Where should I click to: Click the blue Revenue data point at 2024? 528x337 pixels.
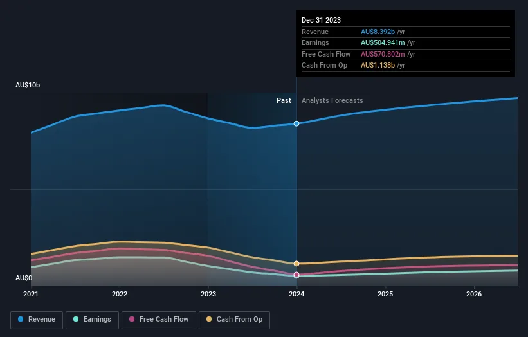tap(296, 123)
